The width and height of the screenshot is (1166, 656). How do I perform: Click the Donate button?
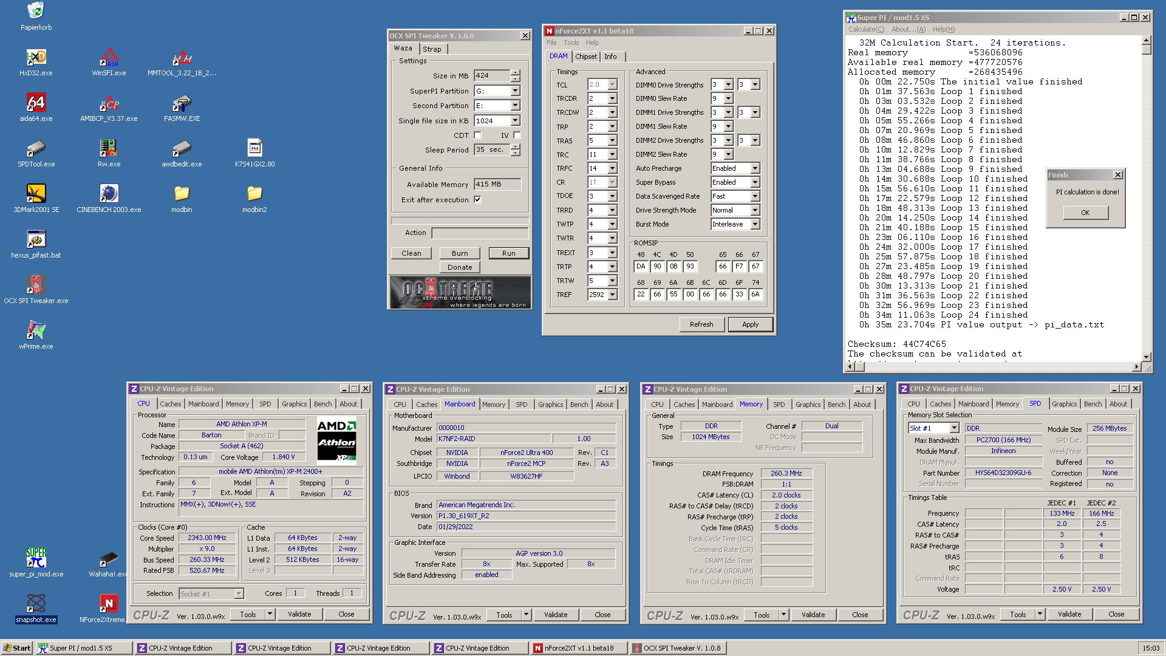tap(460, 267)
